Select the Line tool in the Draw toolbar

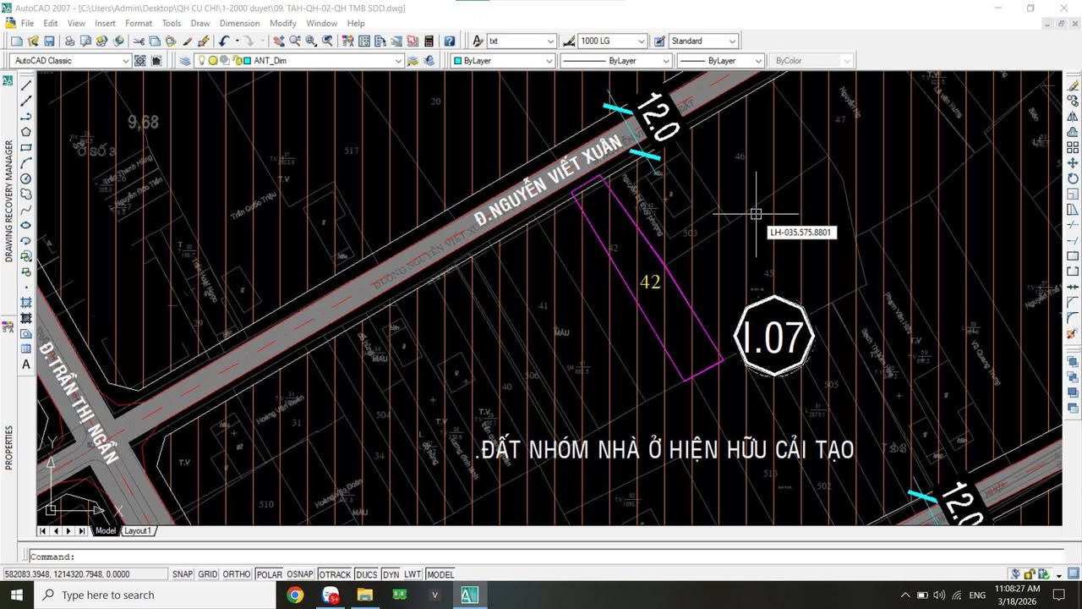(25, 85)
